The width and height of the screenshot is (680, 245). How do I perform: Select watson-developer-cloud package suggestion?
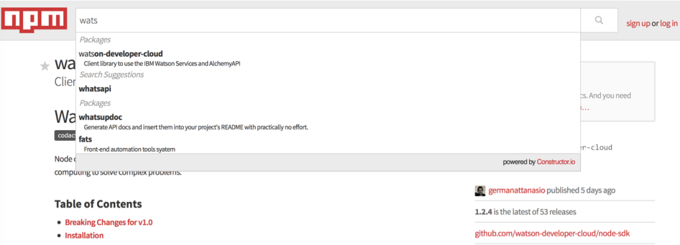tap(328, 58)
